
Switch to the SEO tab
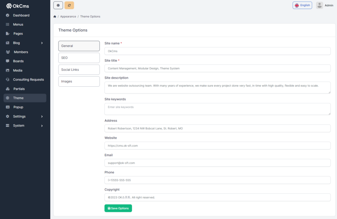[79, 58]
